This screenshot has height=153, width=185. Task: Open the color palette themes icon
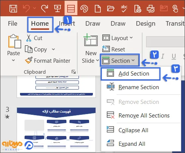point(84,9)
